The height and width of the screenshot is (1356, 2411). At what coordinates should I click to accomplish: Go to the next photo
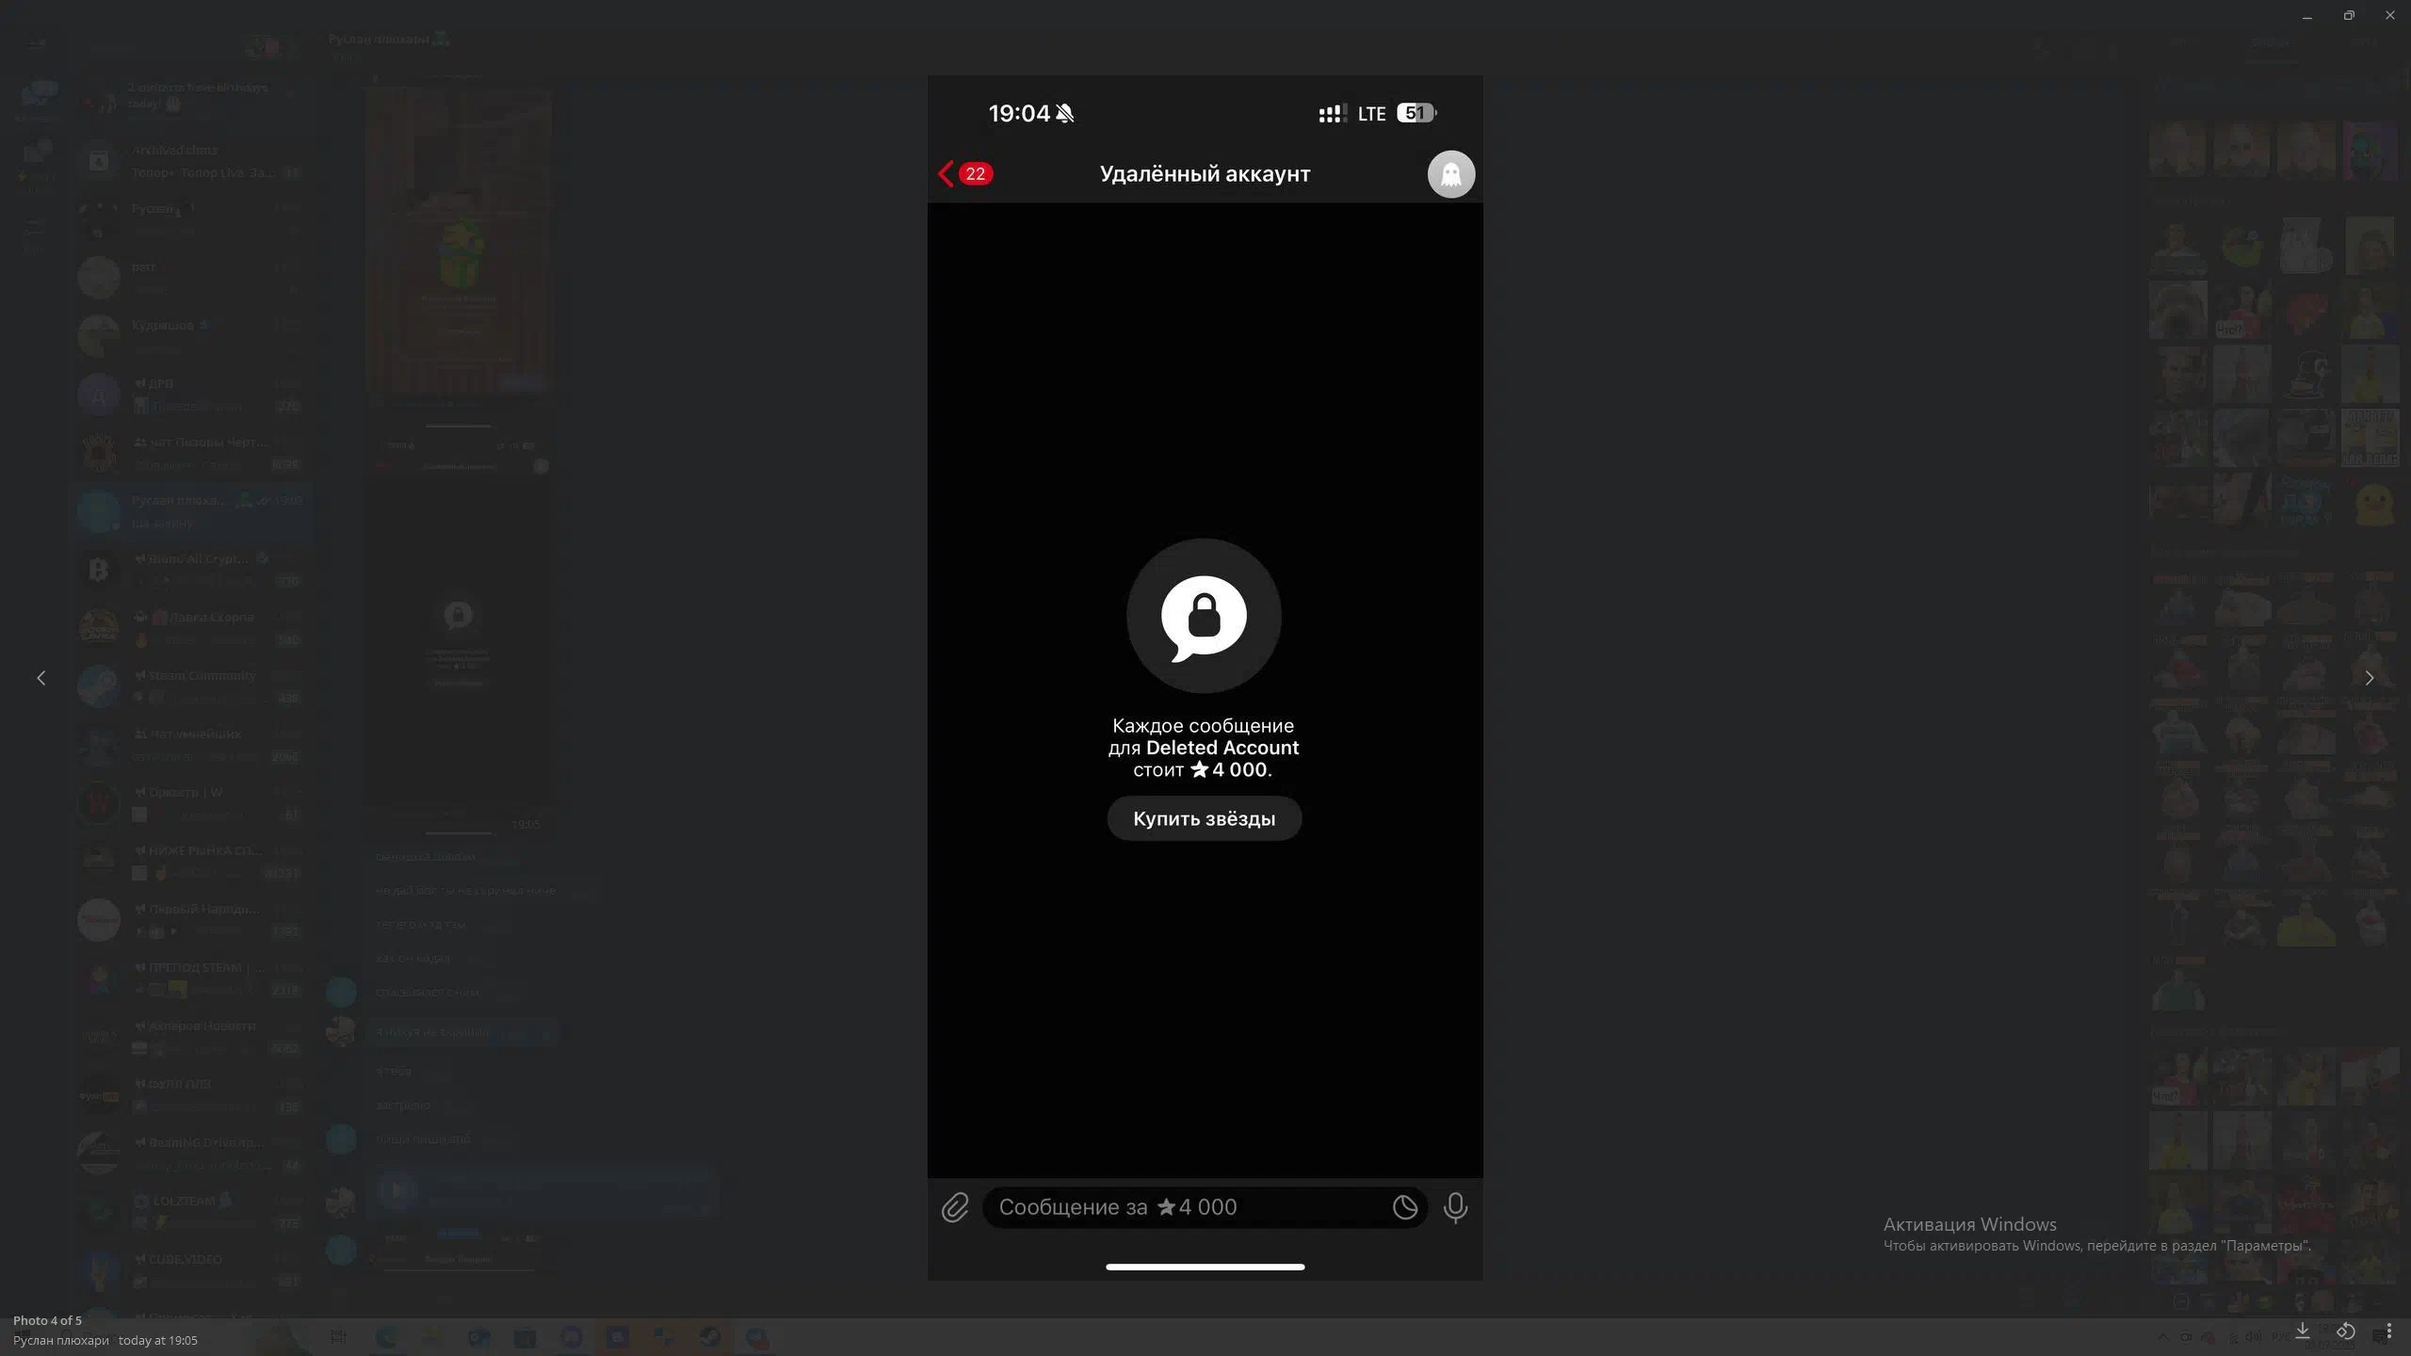point(2370,678)
